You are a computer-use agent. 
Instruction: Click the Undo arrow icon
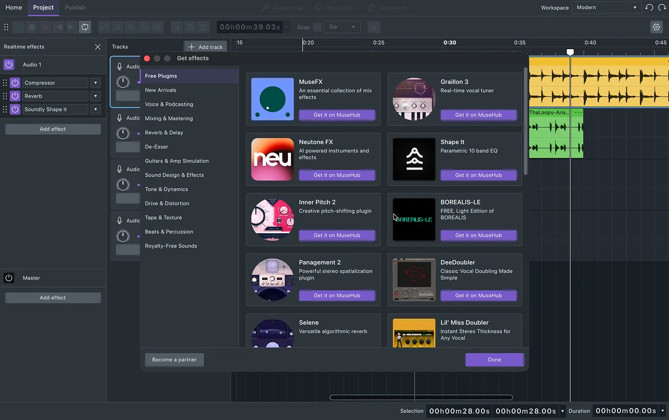(649, 8)
